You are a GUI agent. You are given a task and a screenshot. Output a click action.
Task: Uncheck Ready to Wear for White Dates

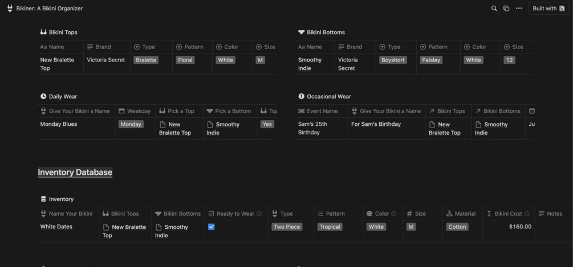(211, 227)
